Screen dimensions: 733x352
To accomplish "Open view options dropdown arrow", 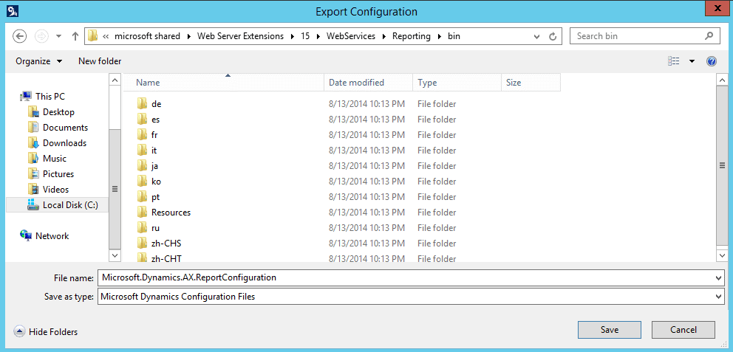I will pos(692,61).
